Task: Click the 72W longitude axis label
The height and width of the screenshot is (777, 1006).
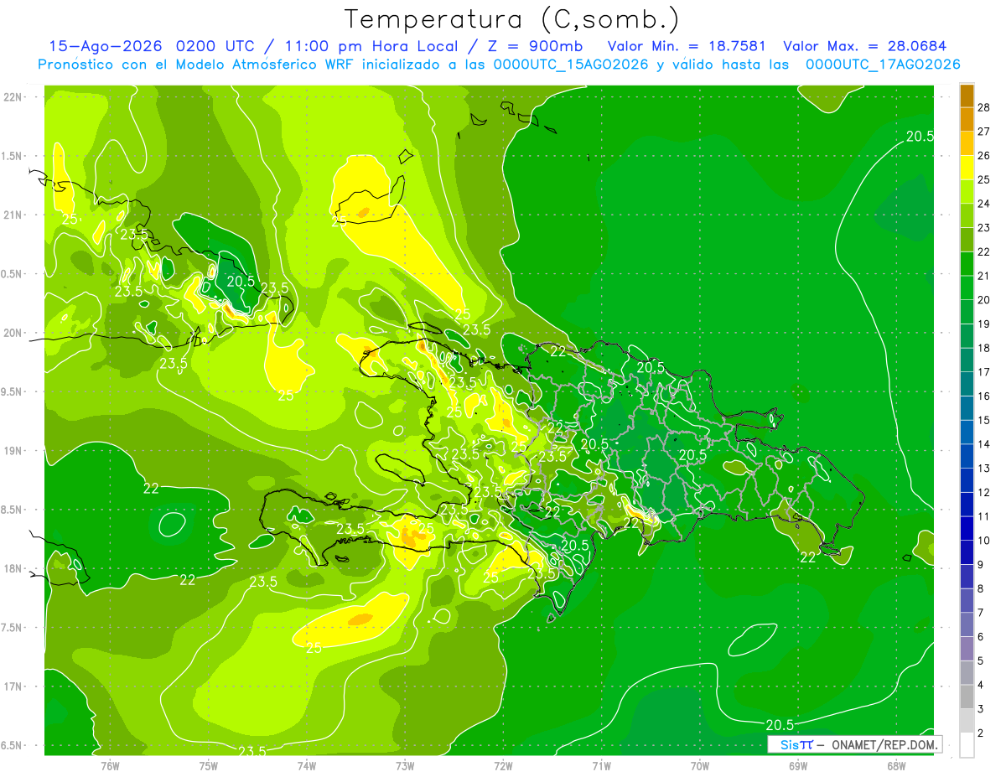Action: [503, 765]
